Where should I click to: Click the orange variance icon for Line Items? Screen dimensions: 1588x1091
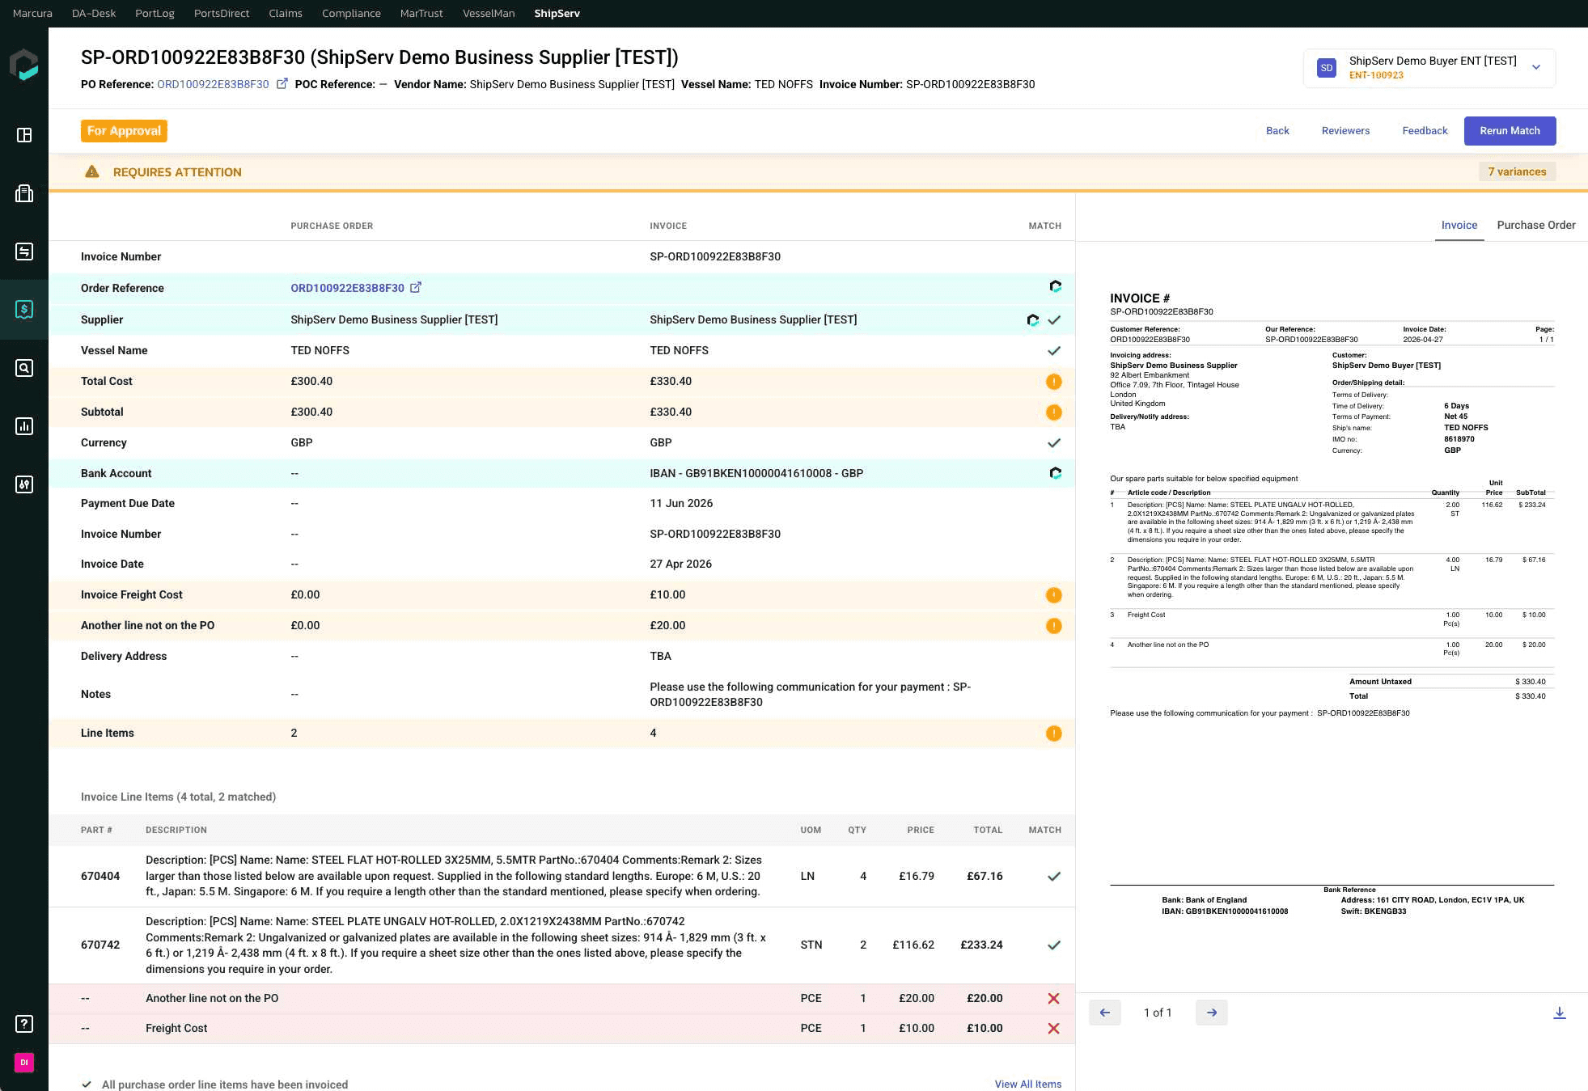tap(1053, 734)
